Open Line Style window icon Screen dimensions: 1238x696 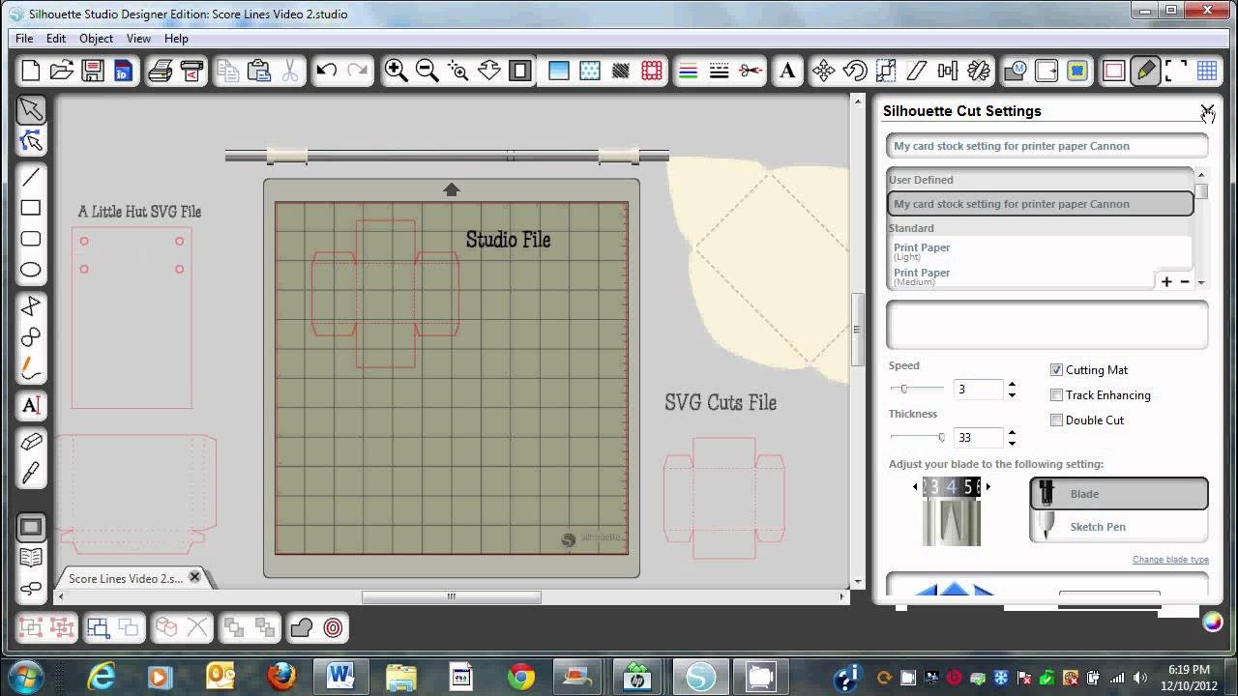tap(719, 71)
